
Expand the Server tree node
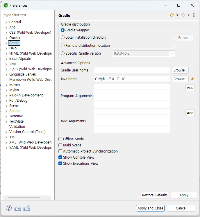pos(6,106)
